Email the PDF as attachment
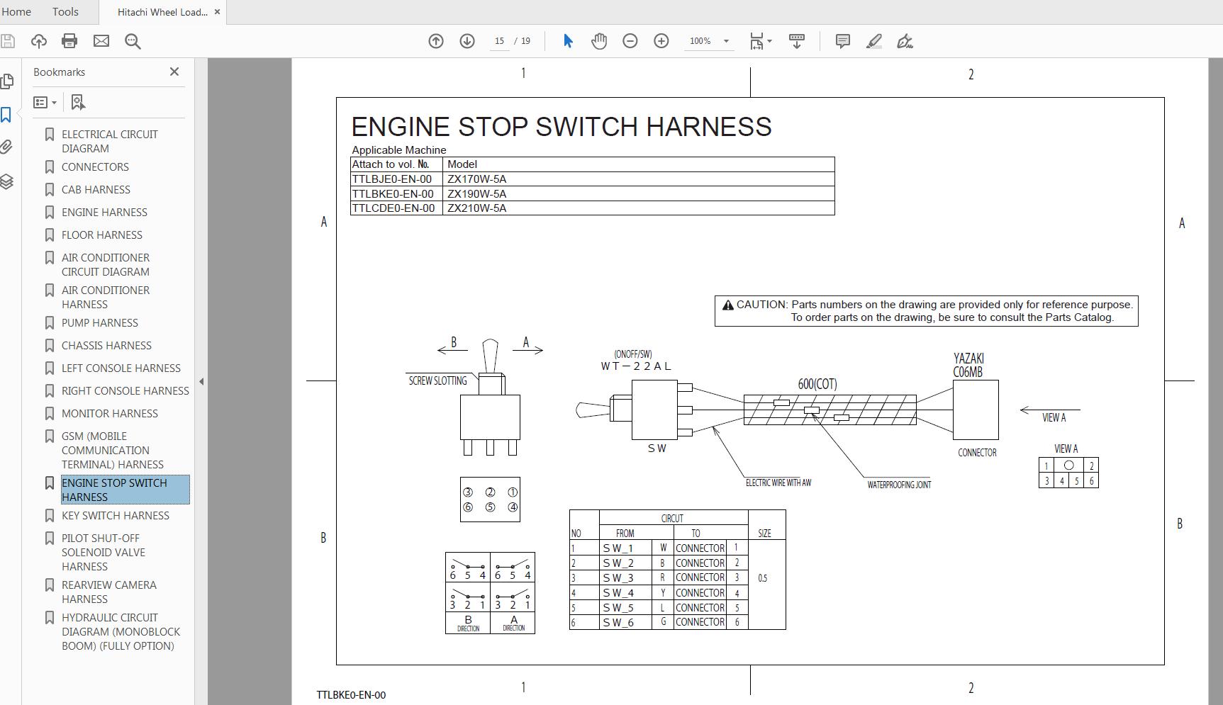 coord(101,41)
